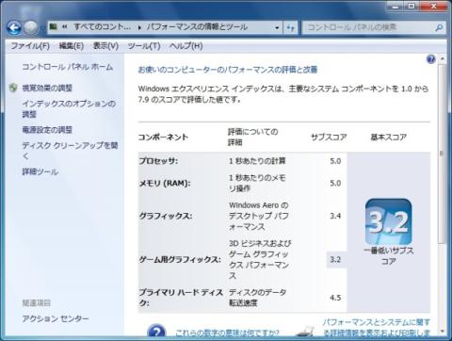Click これらの数字の意味は何ですか link

tap(227, 333)
